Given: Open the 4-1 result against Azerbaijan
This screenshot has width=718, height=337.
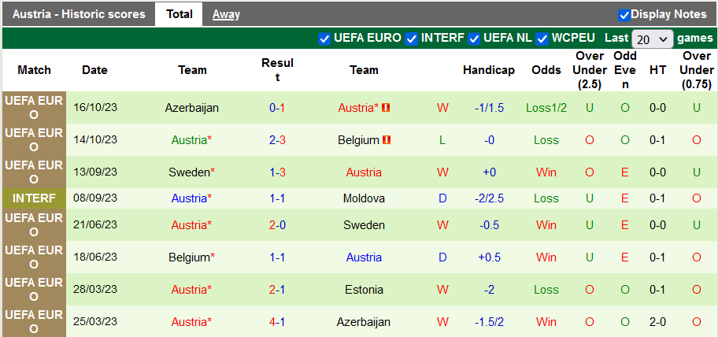Looking at the screenshot, I should coord(277,322).
